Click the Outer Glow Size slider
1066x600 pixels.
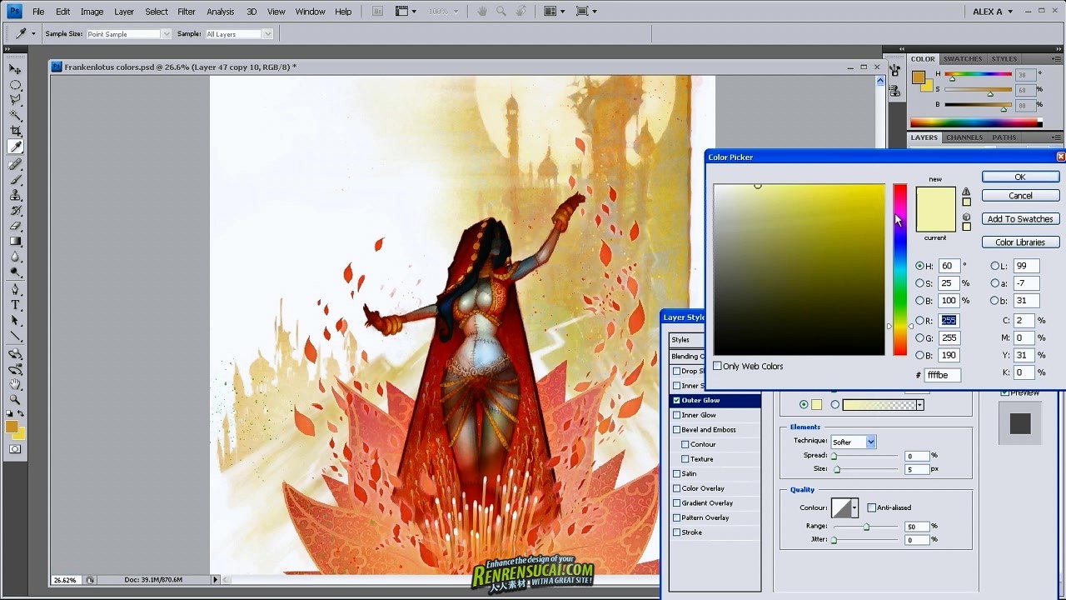point(866,469)
